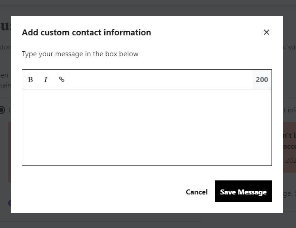
Task: Click the 'Add custom contact information' heading
Action: pos(86,32)
